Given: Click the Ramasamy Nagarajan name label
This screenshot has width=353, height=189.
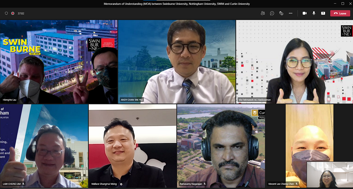Looking at the screenshot, I should (190, 184).
